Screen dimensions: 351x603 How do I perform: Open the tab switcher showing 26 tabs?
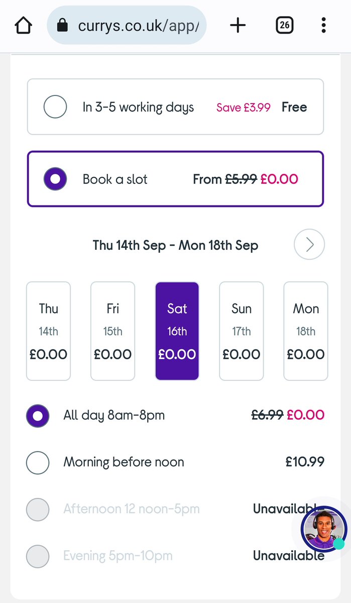pyautogui.click(x=285, y=25)
